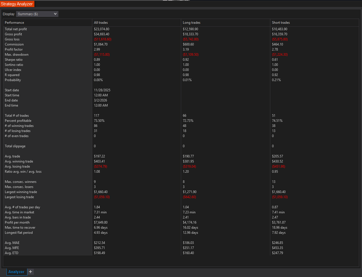
Task: Click the plus icon to add a tab
Action: [x=30, y=272]
